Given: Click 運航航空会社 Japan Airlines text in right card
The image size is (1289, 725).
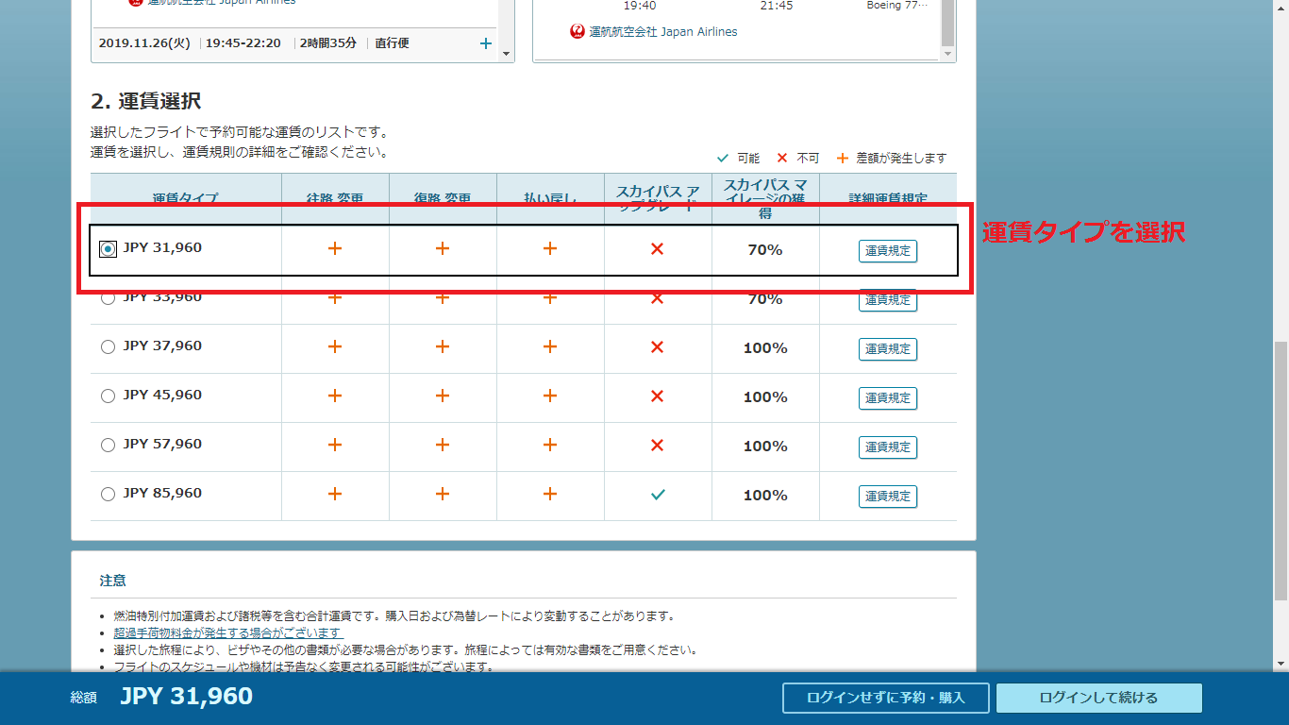Looking at the screenshot, I should [x=663, y=31].
